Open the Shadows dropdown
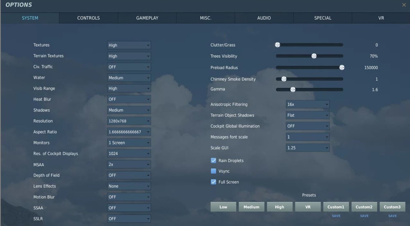The height and width of the screenshot is (226, 410). (x=129, y=110)
